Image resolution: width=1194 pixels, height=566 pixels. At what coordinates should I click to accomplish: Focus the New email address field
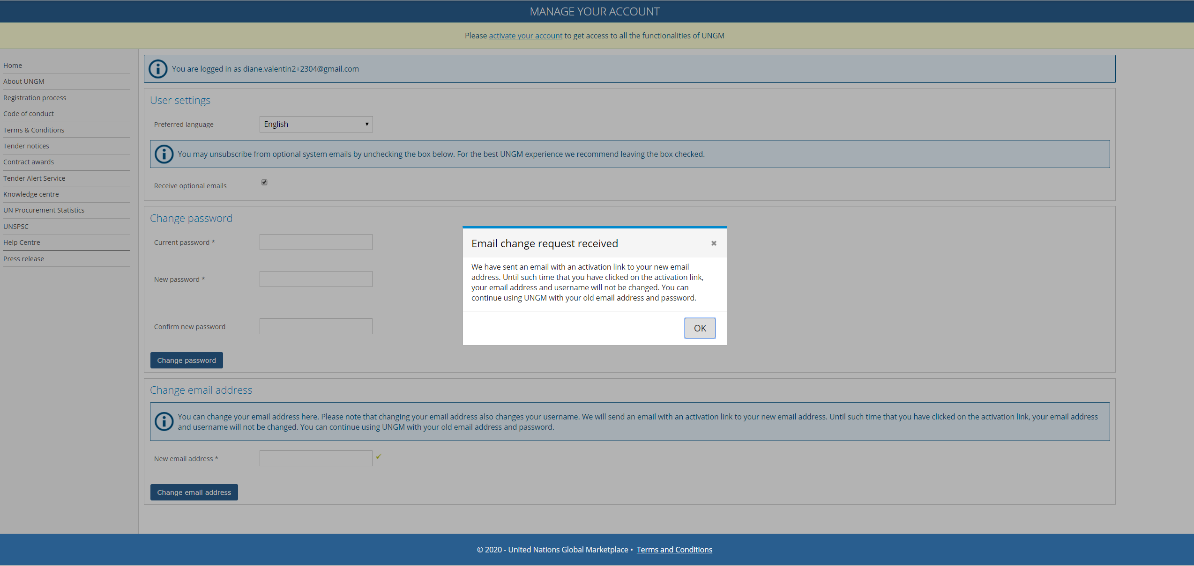click(316, 458)
